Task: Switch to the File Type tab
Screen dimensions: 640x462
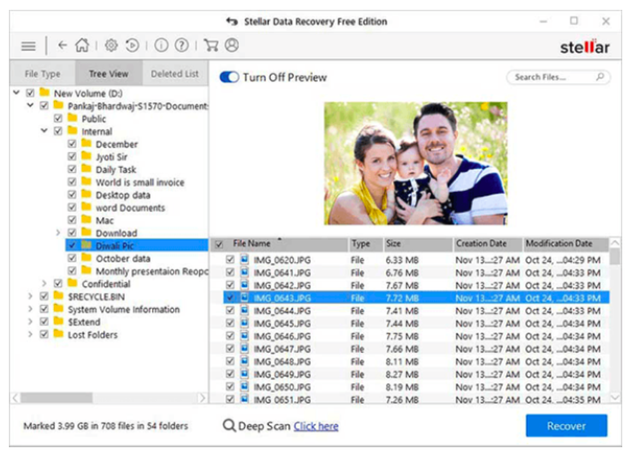Action: coord(43,74)
